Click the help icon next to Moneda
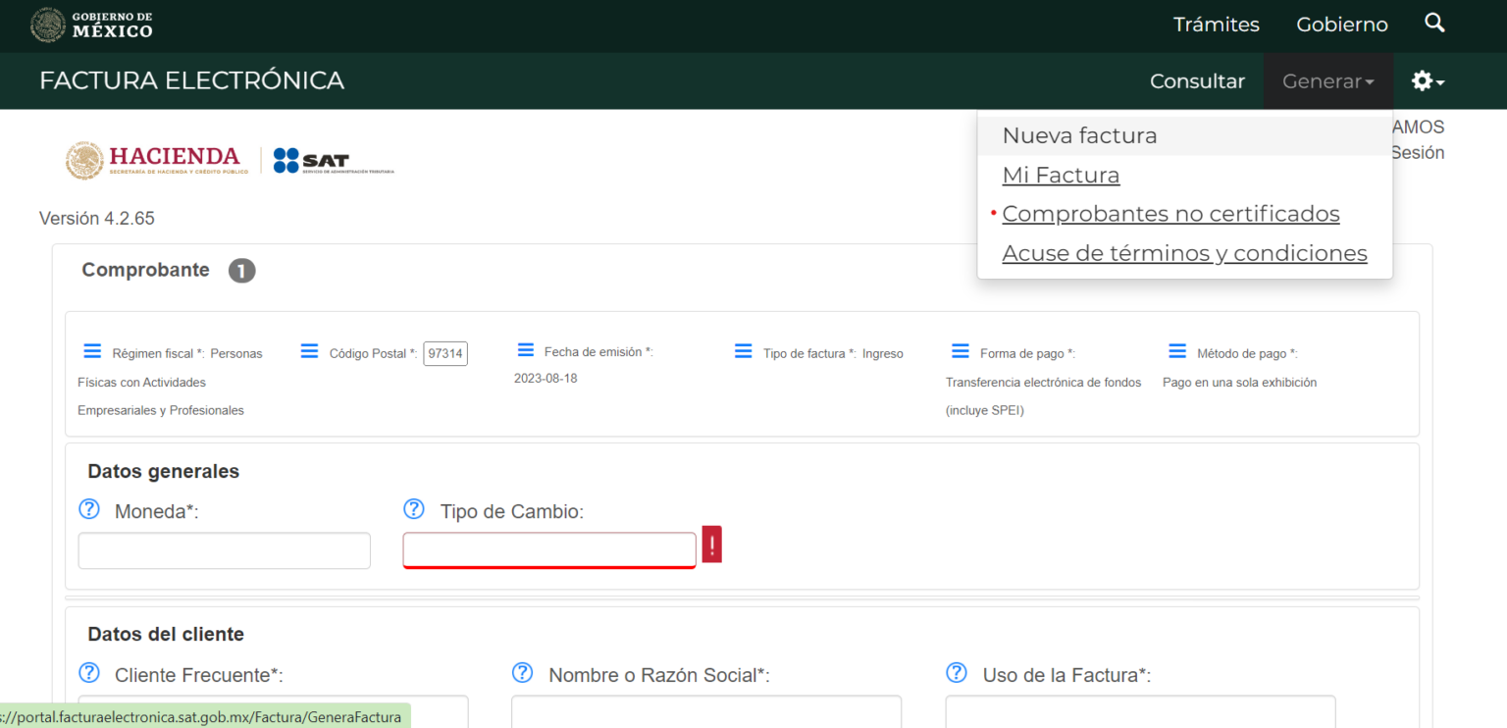 coord(89,509)
